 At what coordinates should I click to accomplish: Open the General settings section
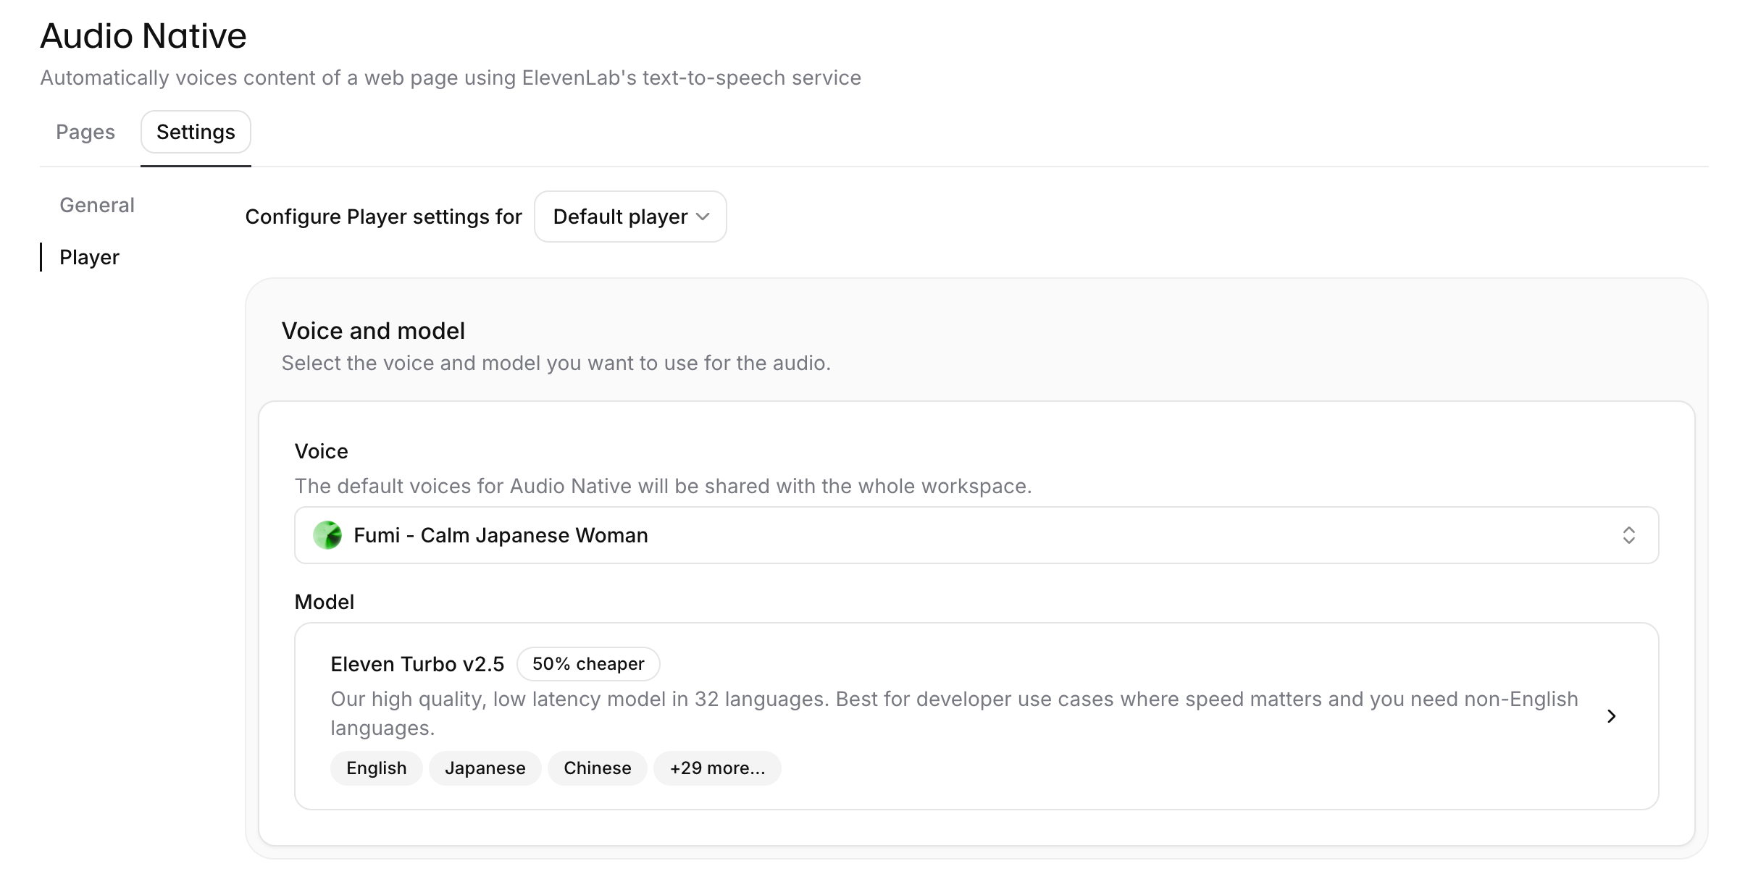click(x=97, y=205)
